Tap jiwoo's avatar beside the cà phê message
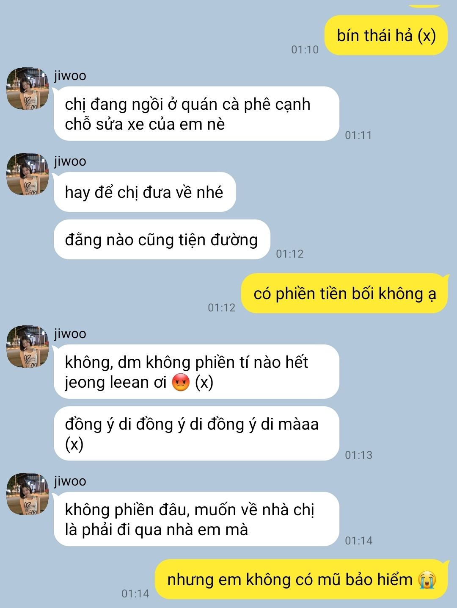Viewport: 457px width, 608px height. click(28, 88)
